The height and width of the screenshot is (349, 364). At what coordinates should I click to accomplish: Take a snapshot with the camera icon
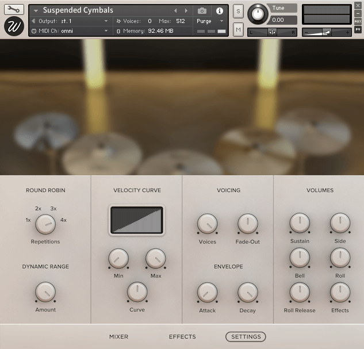click(x=202, y=11)
